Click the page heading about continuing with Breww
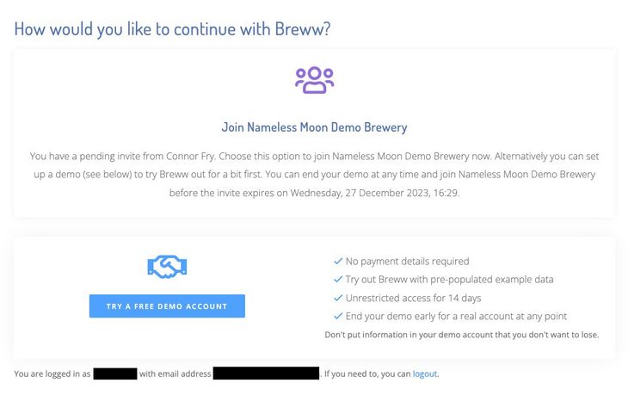Viewport: 628px width, 395px height. (173, 28)
